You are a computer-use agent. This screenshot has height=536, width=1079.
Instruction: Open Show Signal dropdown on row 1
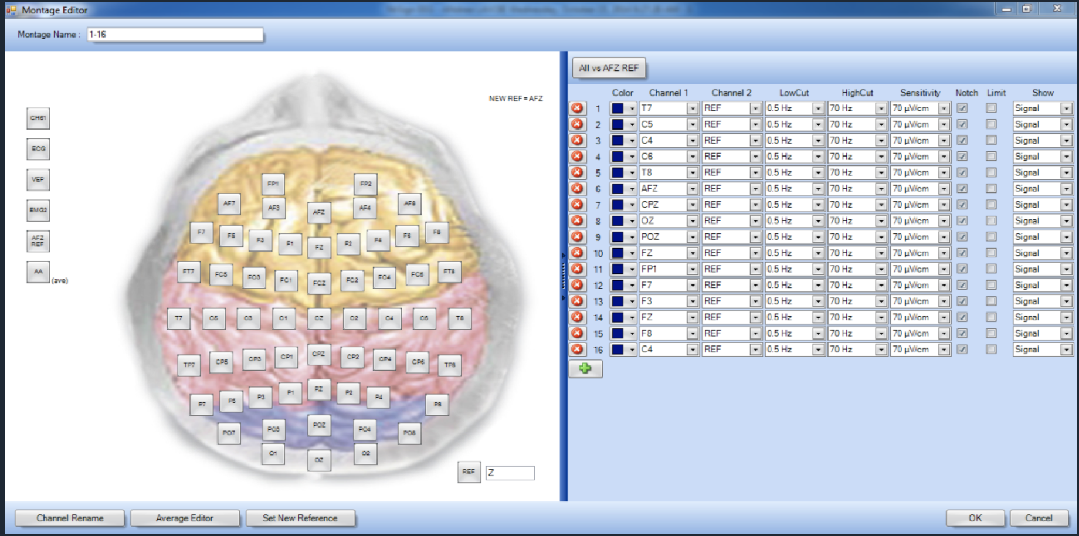pos(1066,108)
